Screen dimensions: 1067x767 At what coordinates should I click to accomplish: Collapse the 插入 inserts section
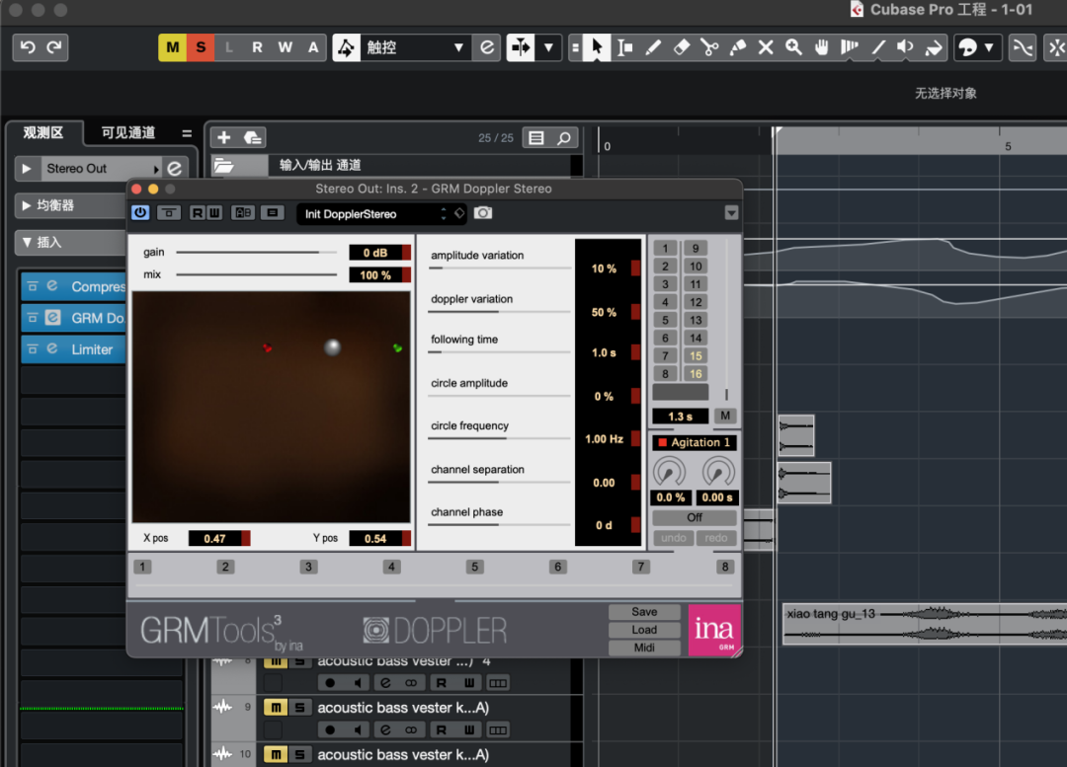[27, 242]
